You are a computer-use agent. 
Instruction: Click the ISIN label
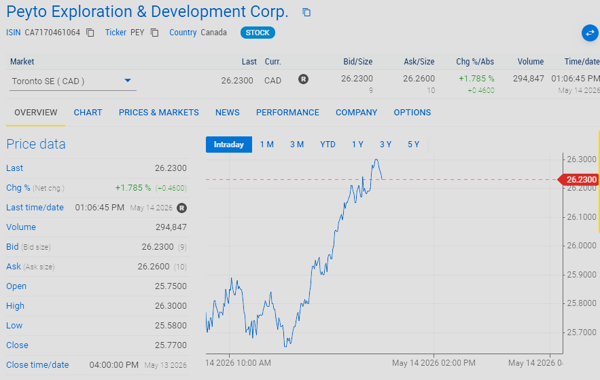pos(14,33)
